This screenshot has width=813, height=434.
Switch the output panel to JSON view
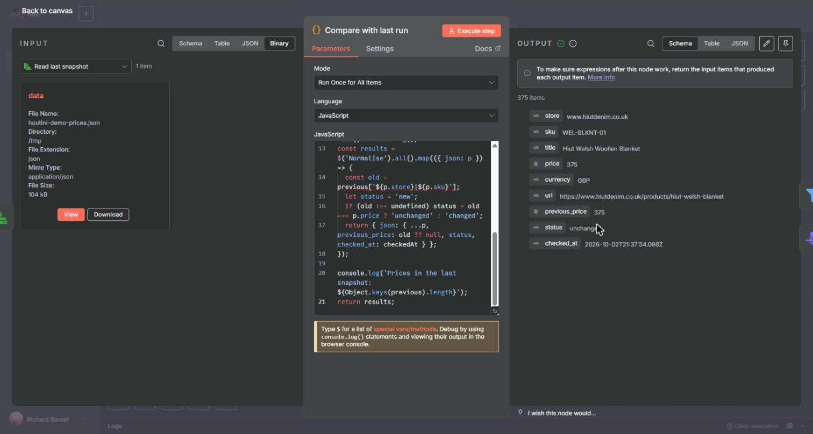tap(740, 44)
